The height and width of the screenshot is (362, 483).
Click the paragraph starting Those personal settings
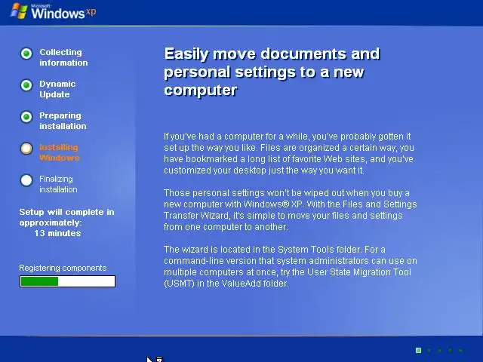click(x=290, y=210)
